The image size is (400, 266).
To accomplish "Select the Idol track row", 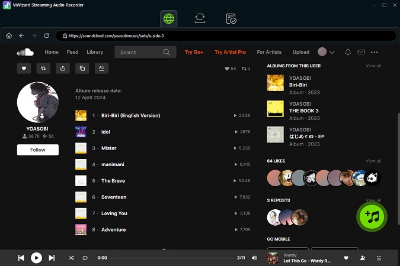I will pos(163,132).
